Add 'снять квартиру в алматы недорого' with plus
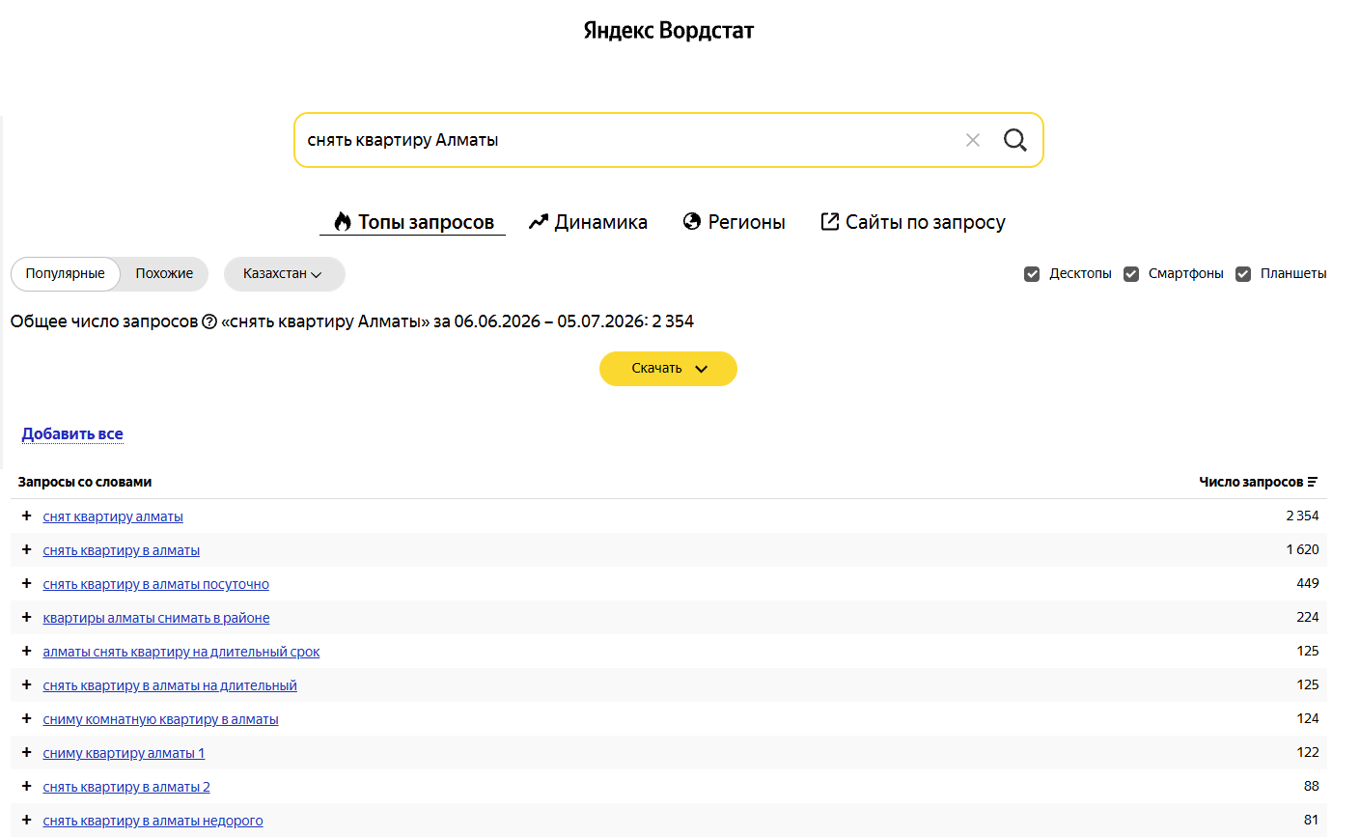The height and width of the screenshot is (837, 1360). (27, 821)
